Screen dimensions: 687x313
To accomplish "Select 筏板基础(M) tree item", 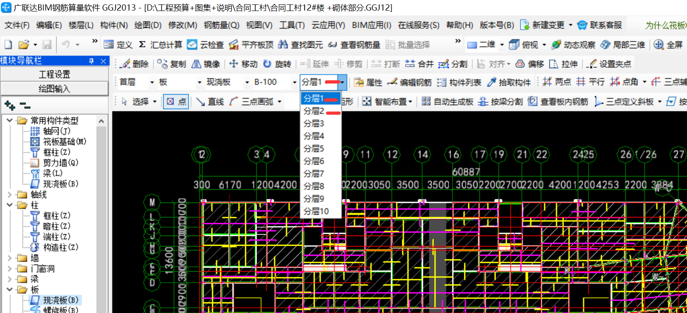I will point(58,142).
